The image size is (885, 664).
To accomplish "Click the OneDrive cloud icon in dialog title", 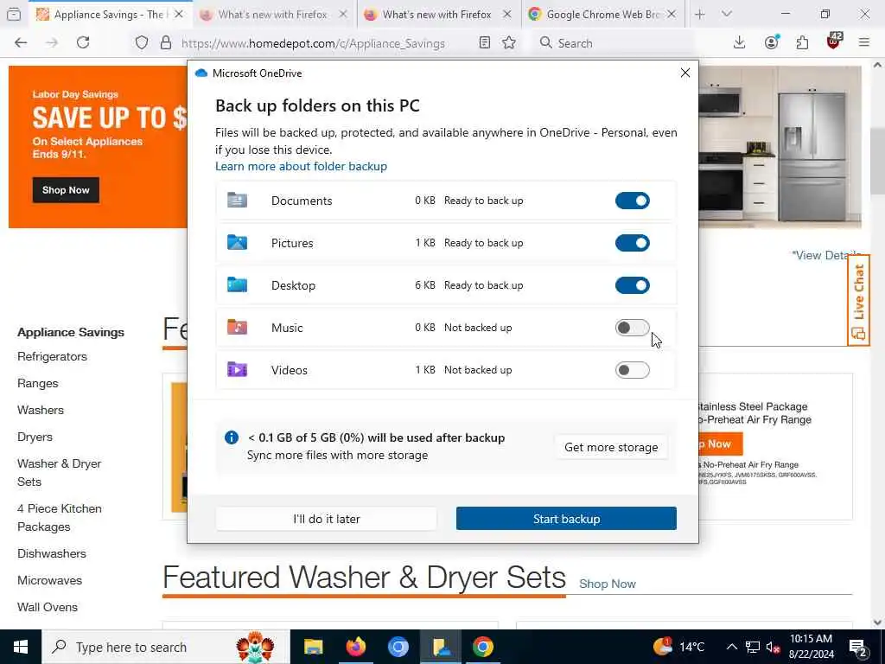I will [x=201, y=73].
